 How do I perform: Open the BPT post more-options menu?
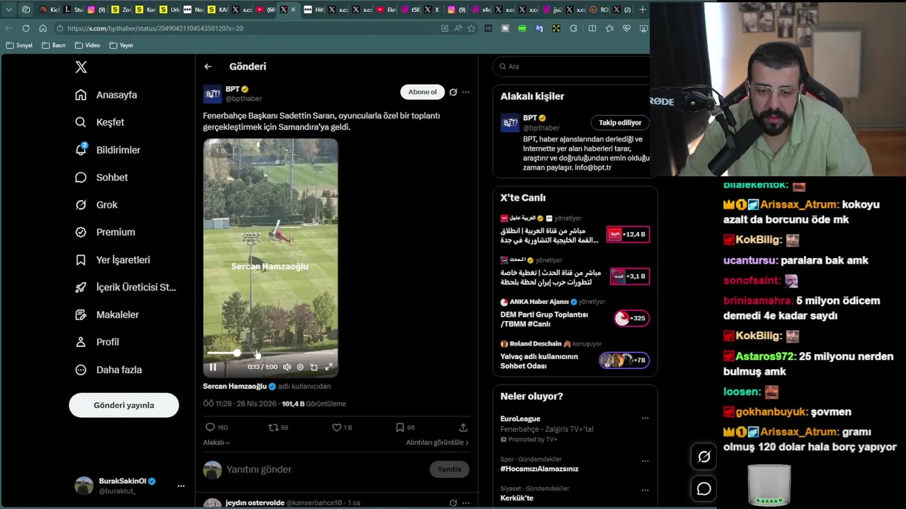click(466, 92)
